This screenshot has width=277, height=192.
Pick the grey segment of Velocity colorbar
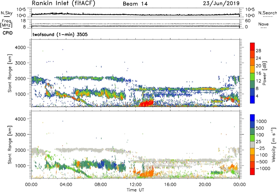pos(252,145)
